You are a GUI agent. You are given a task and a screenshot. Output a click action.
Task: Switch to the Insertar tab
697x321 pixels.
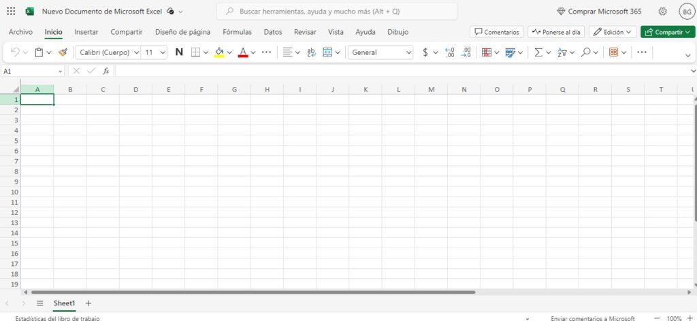pos(86,32)
